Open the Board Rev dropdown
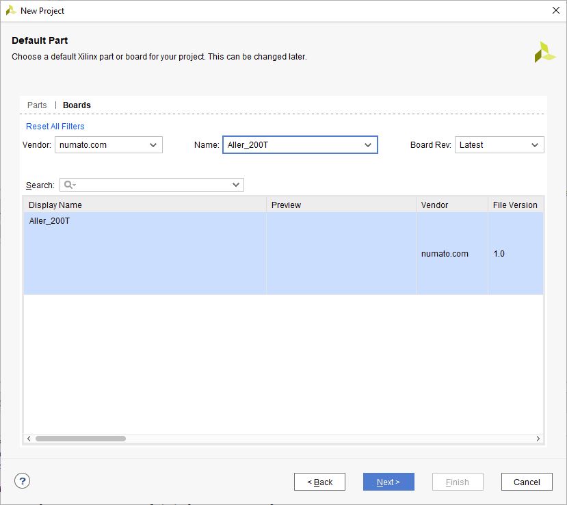Image resolution: width=567 pixels, height=505 pixels. pos(499,145)
